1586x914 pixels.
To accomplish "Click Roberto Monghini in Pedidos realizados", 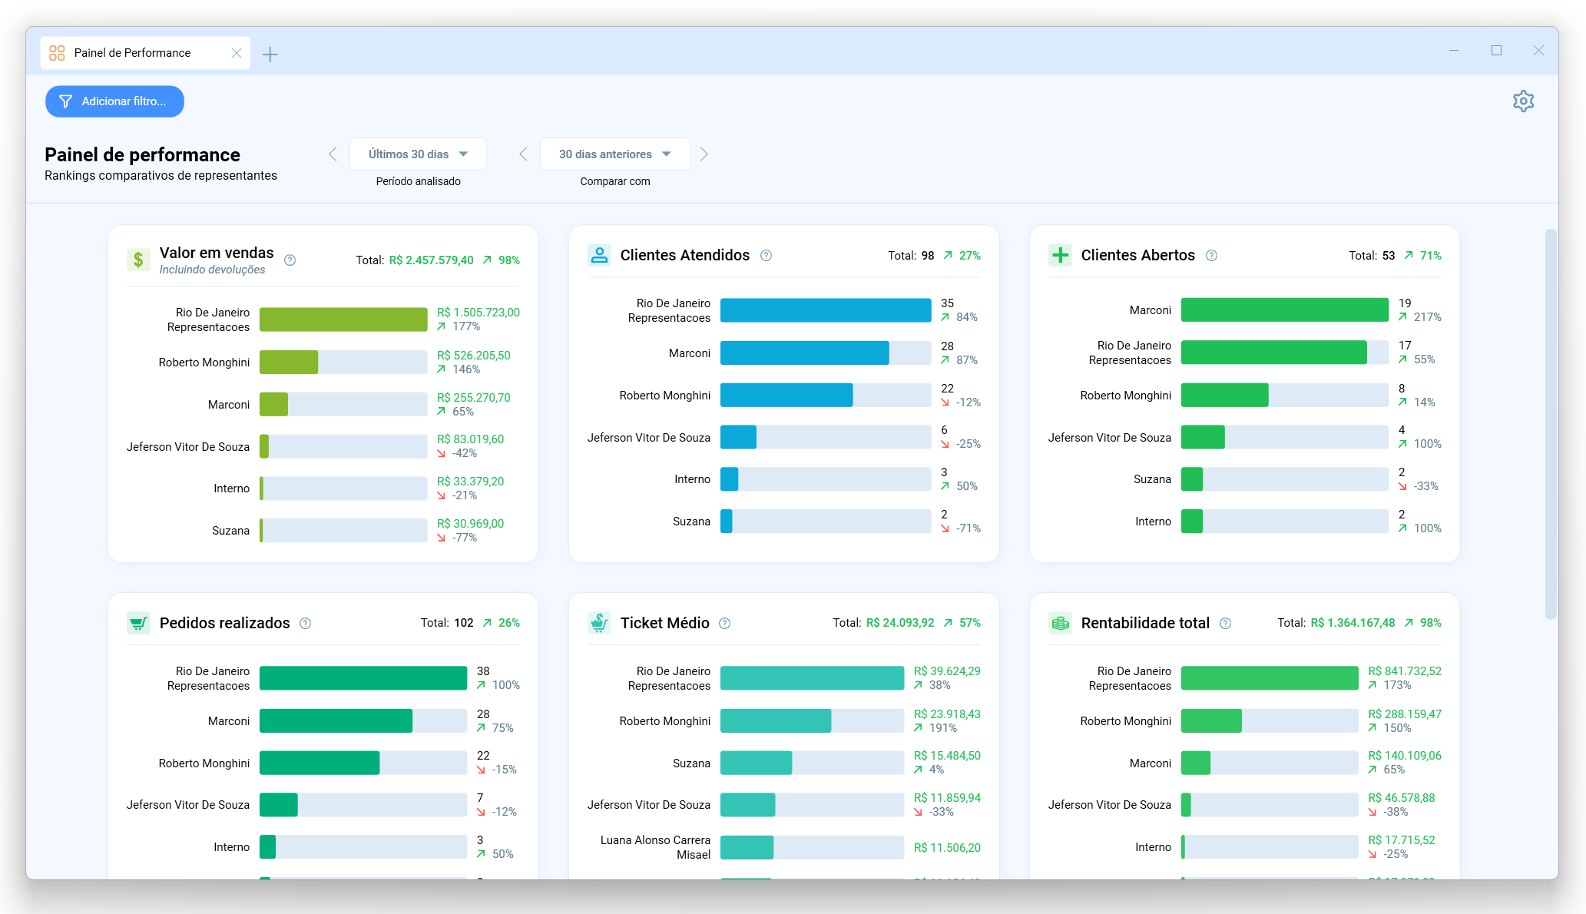I will [x=204, y=763].
